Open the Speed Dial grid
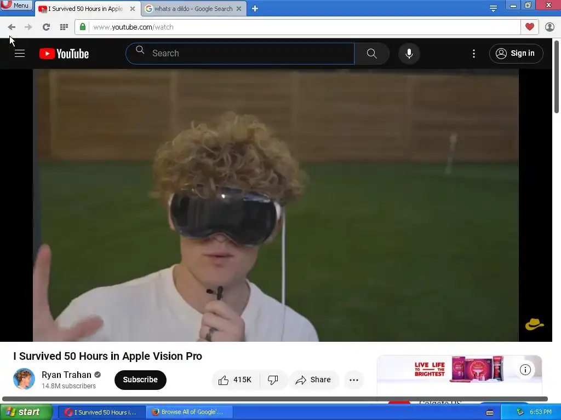The height and width of the screenshot is (420, 561). 64,27
